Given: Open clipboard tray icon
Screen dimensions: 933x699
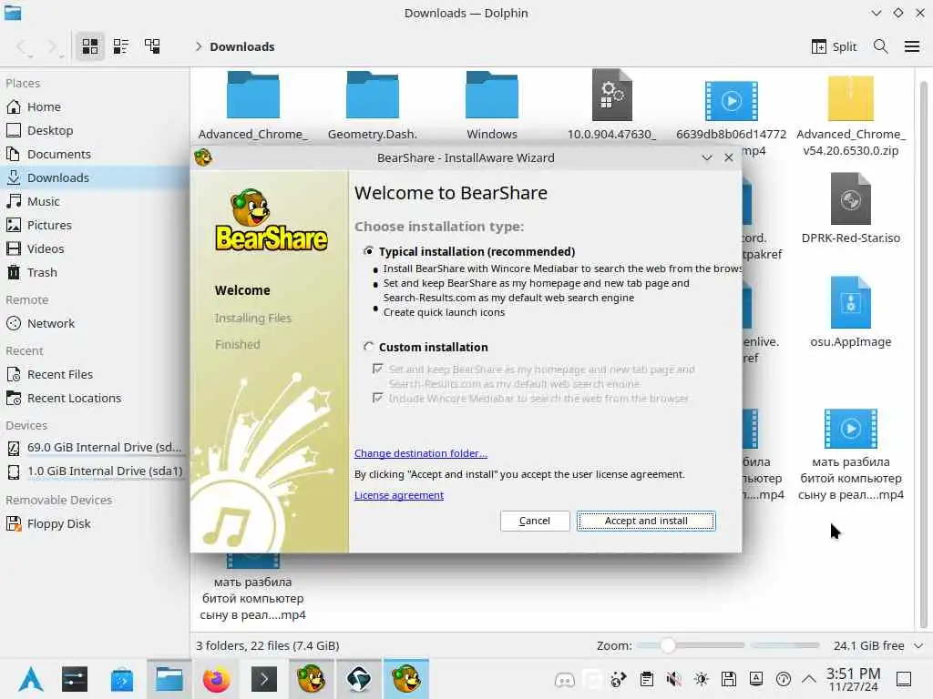Looking at the screenshot, I should tap(647, 679).
